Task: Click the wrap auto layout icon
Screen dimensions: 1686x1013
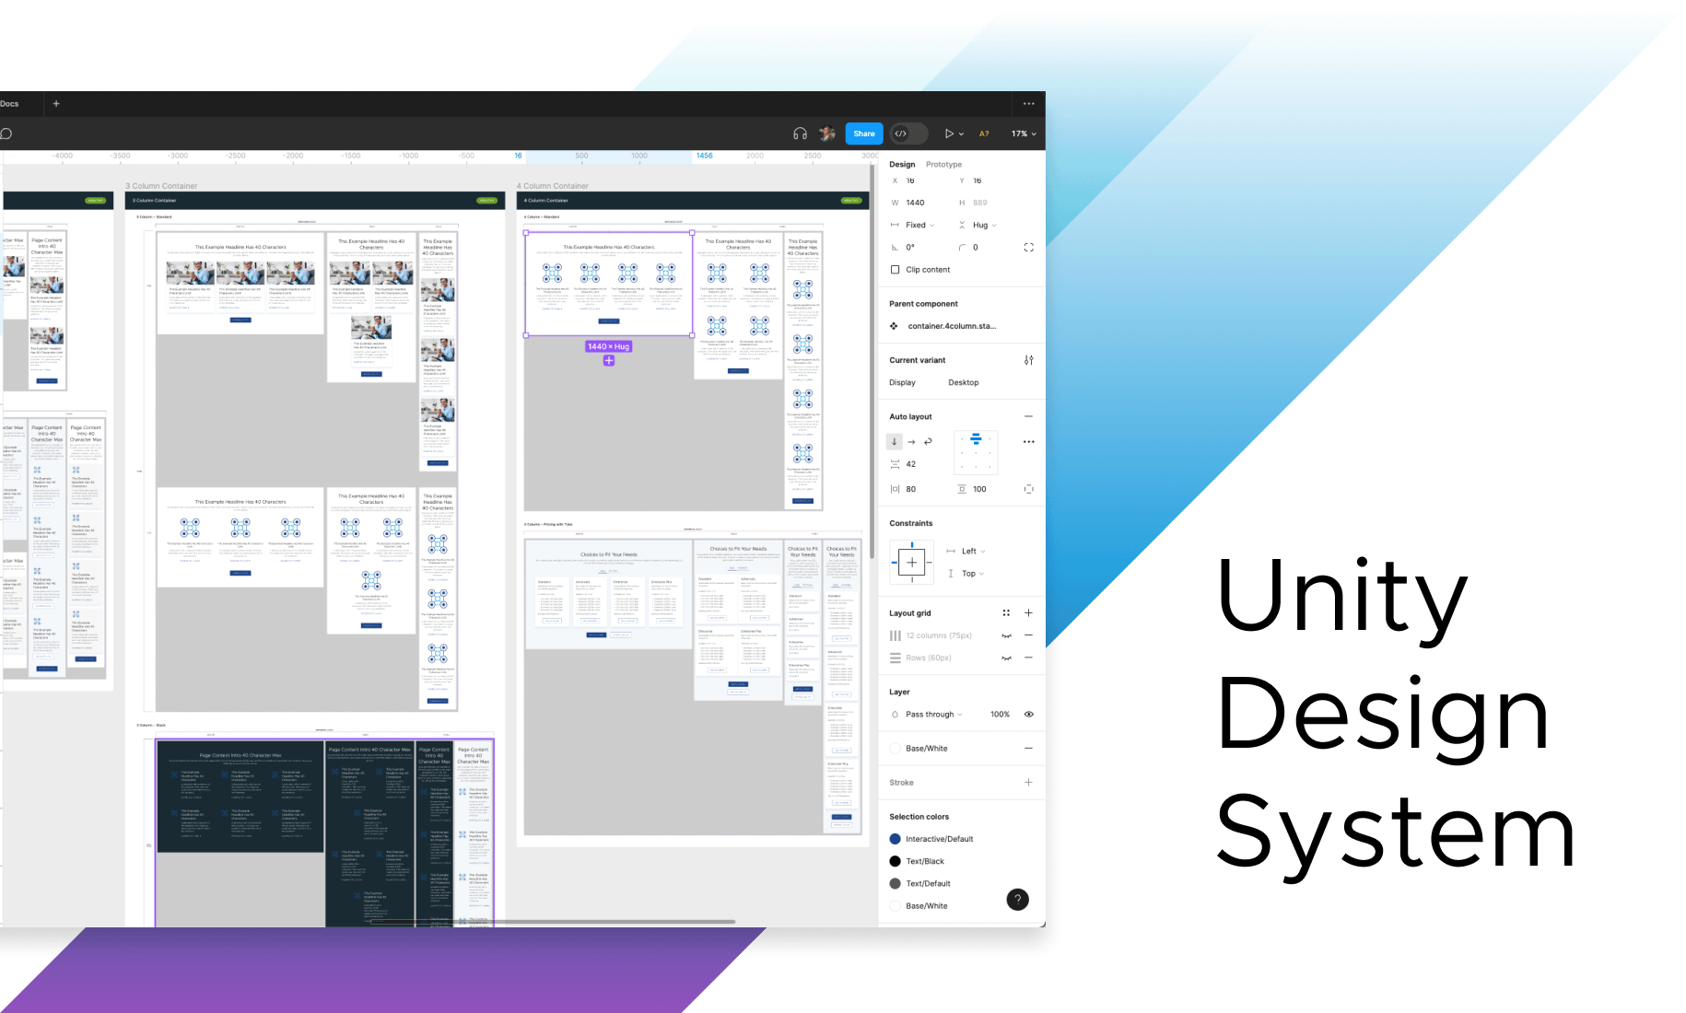Action: point(928,441)
